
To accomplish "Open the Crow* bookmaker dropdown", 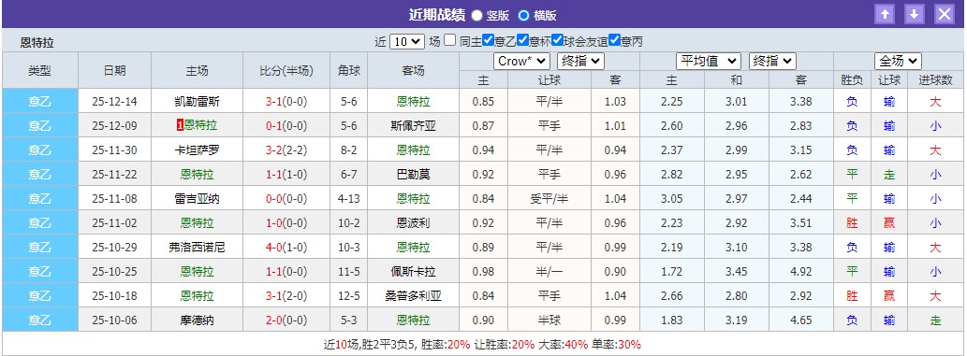I will (x=521, y=61).
